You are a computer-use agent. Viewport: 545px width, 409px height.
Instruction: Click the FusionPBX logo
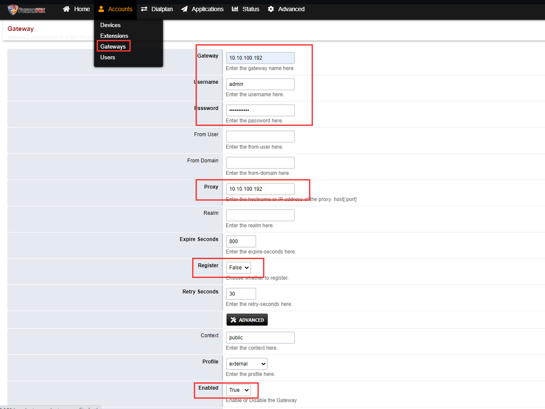[x=26, y=9]
